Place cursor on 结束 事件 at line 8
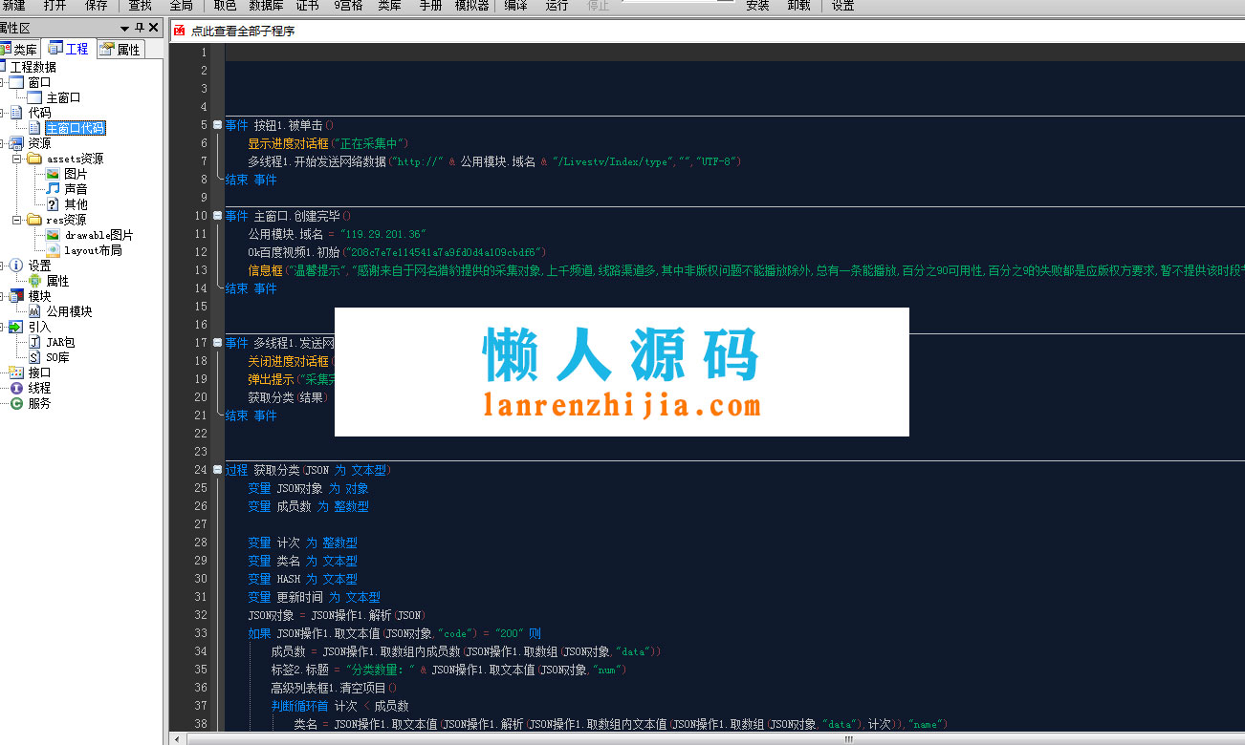This screenshot has width=1245, height=745. tap(251, 180)
